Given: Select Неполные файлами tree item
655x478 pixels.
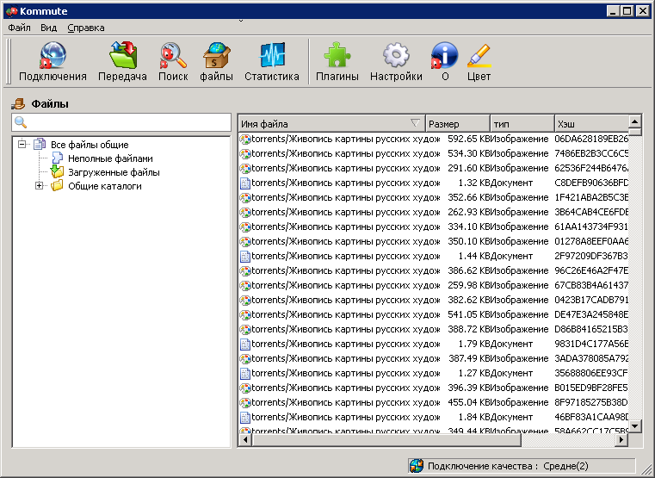Looking at the screenshot, I should pyautogui.click(x=110, y=158).
